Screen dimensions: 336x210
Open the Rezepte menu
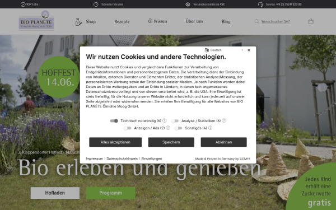point(122,21)
